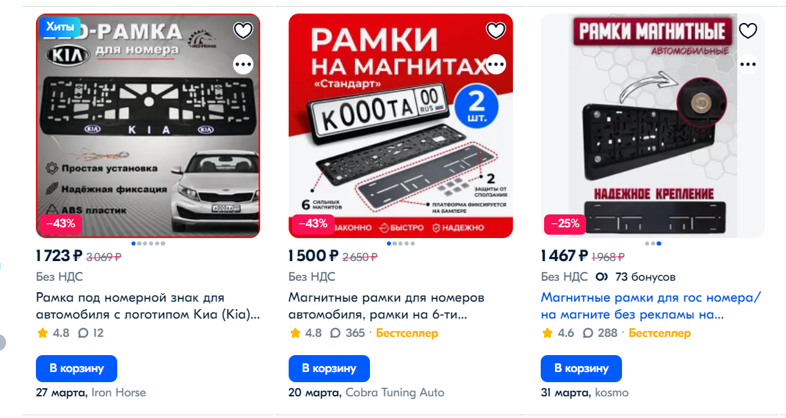Select second image dot under Kia frame
Screen dimensions: 786x418
(x=140, y=243)
